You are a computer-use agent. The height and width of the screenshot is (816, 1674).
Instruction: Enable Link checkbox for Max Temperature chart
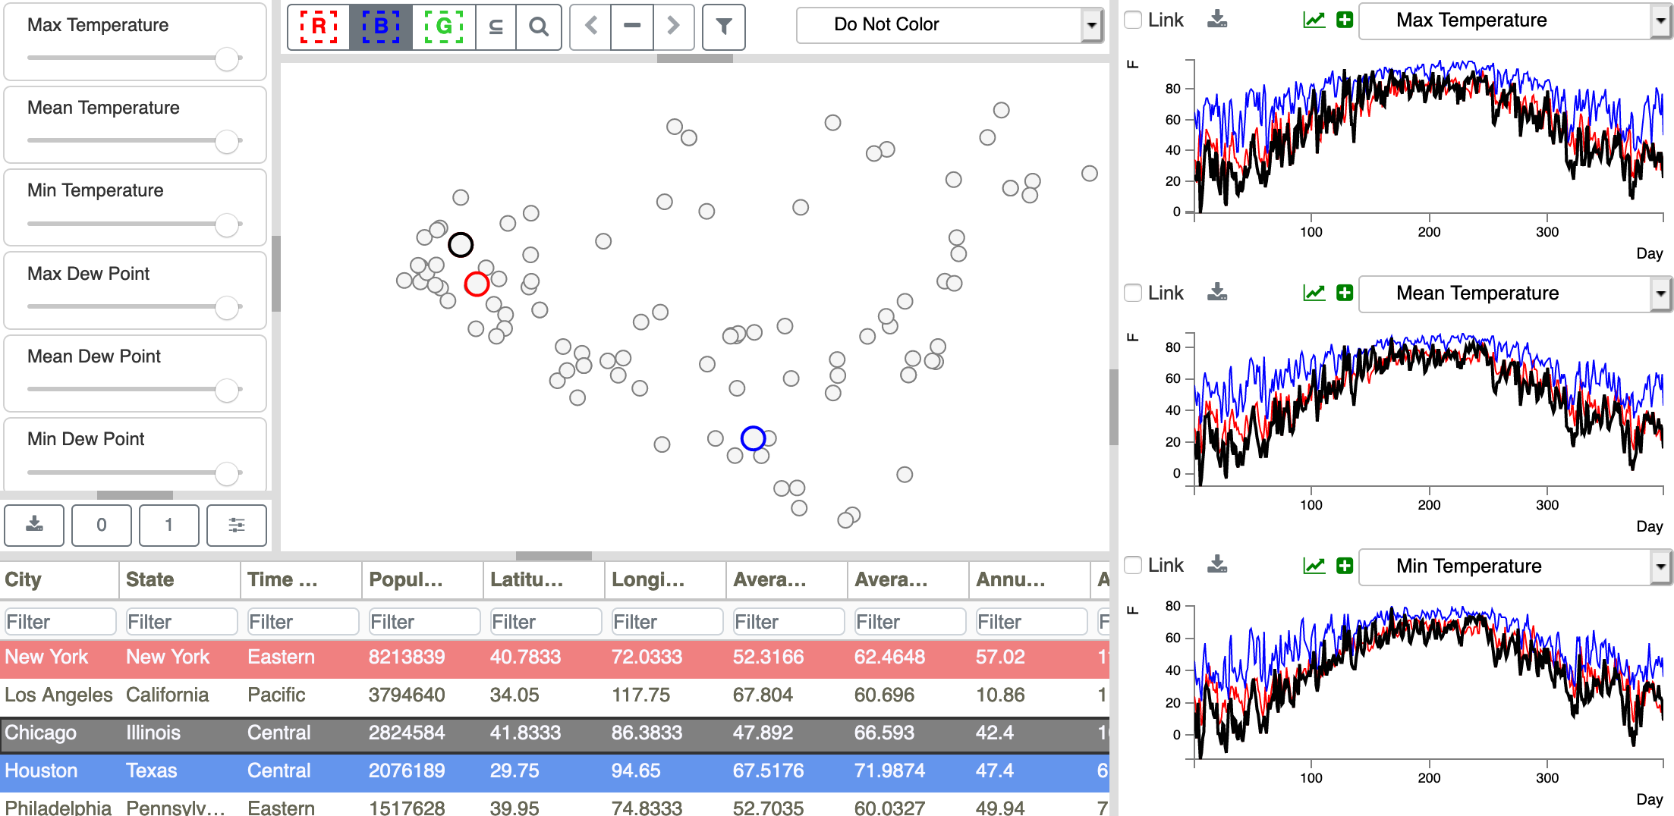[1133, 20]
